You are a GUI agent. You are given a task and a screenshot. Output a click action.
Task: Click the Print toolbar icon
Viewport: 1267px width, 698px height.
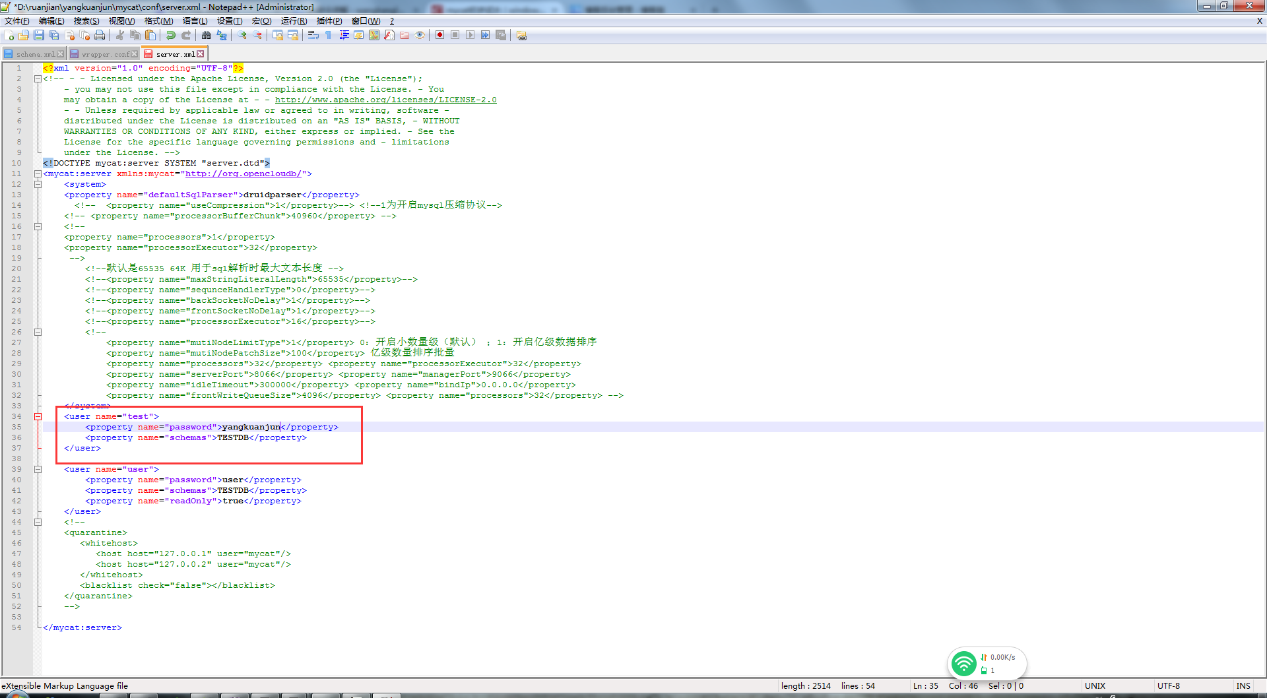click(x=100, y=35)
